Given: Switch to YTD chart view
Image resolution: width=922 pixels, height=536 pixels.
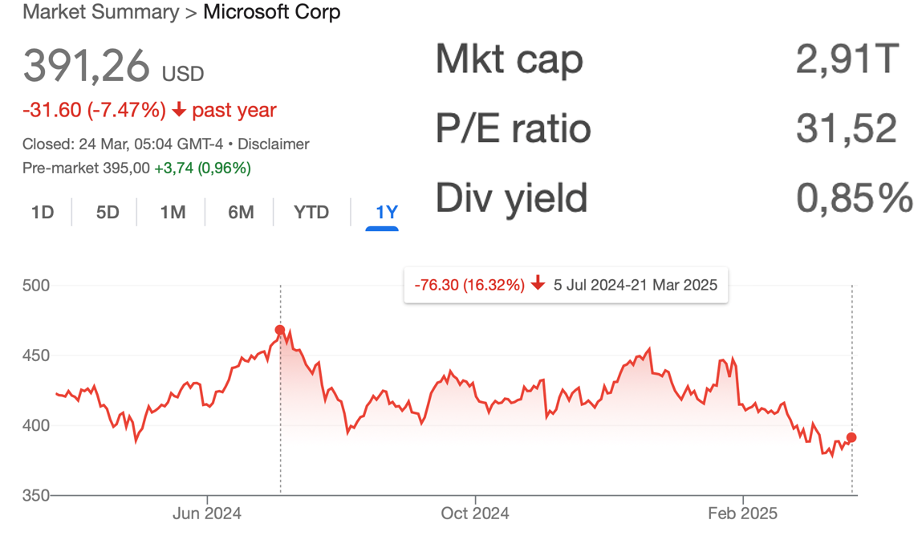Looking at the screenshot, I should (x=311, y=213).
